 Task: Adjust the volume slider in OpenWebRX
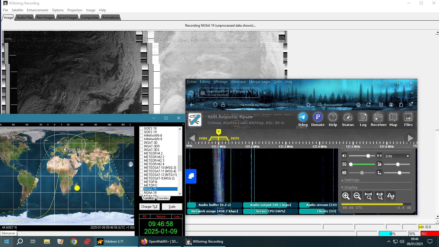coord(362,156)
